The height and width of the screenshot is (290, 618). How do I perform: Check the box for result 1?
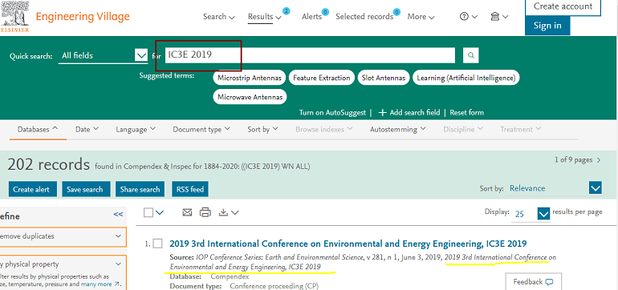157,244
